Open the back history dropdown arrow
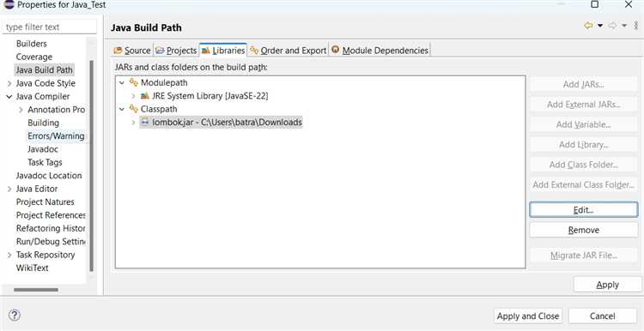Viewport: 644px width, 331px height. pos(600,26)
